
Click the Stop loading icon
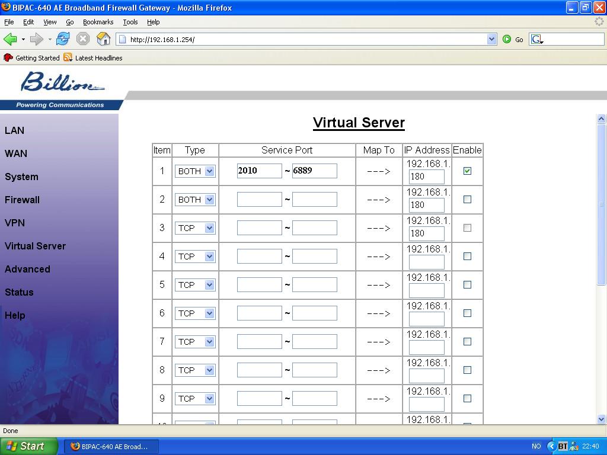[83, 39]
